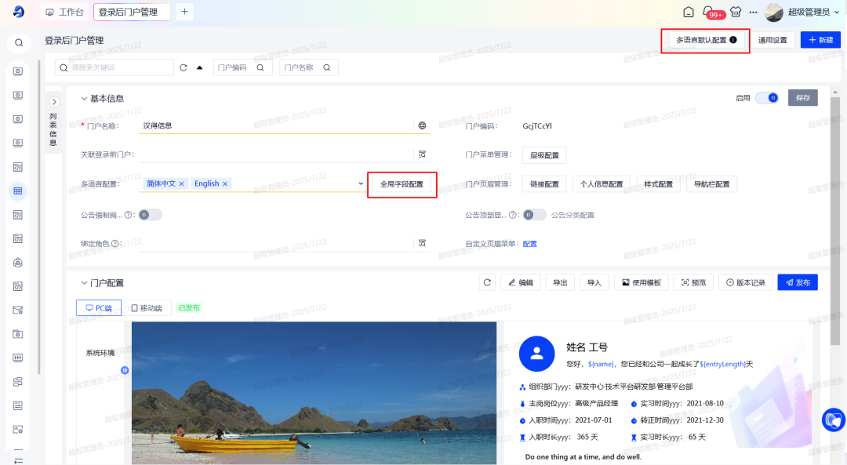Click the 发布 publish button
Screen dimensions: 847x465
tap(797, 282)
